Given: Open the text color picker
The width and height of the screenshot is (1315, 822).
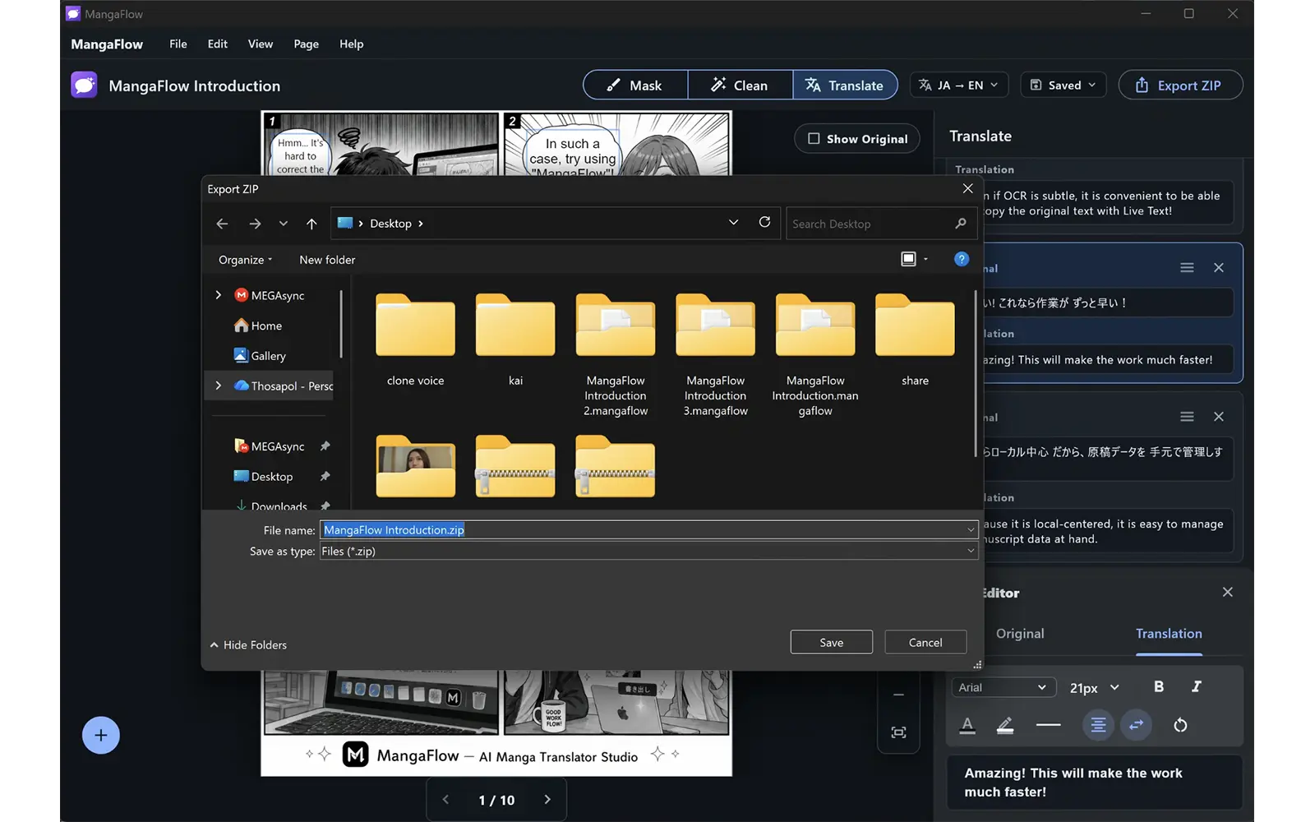Looking at the screenshot, I should point(967,725).
